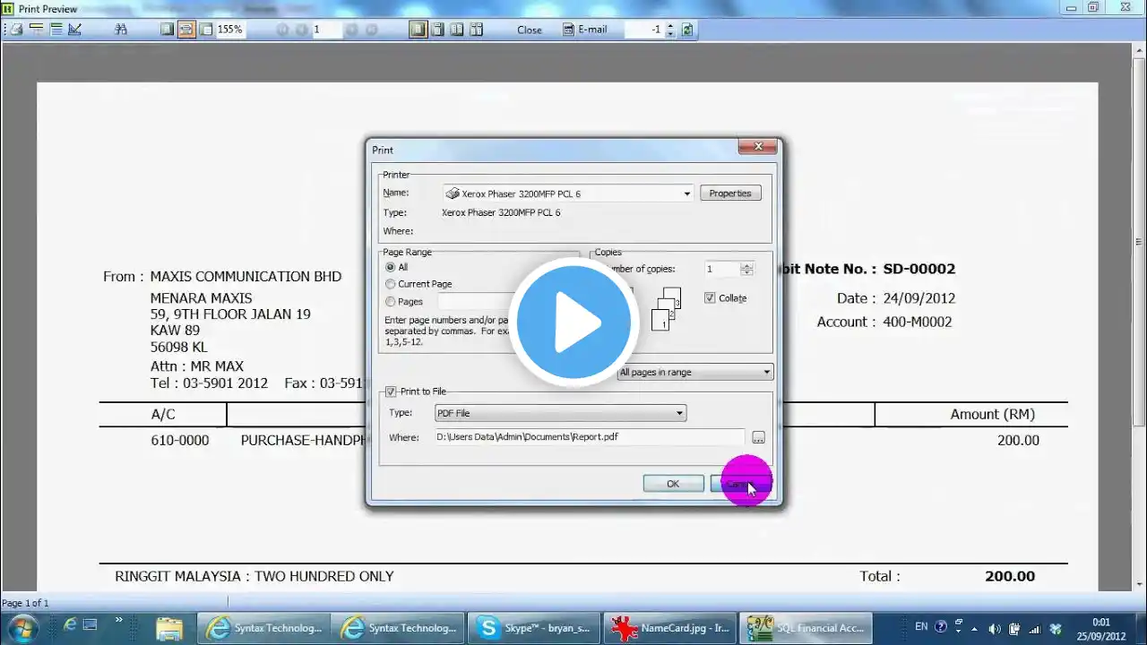Confirm printing with the OK button
Screen dimensions: 1147x645
coord(673,484)
